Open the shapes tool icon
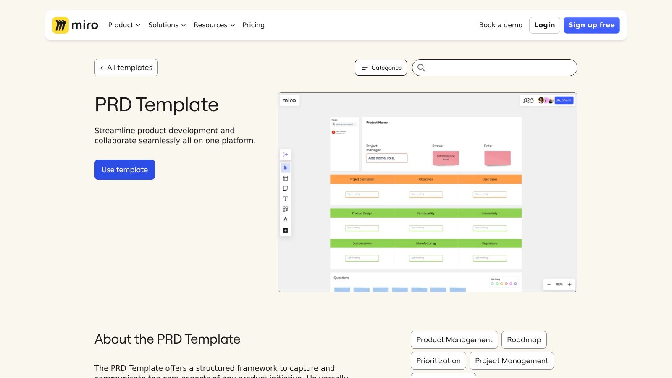Image resolution: width=672 pixels, height=378 pixels. (x=286, y=209)
